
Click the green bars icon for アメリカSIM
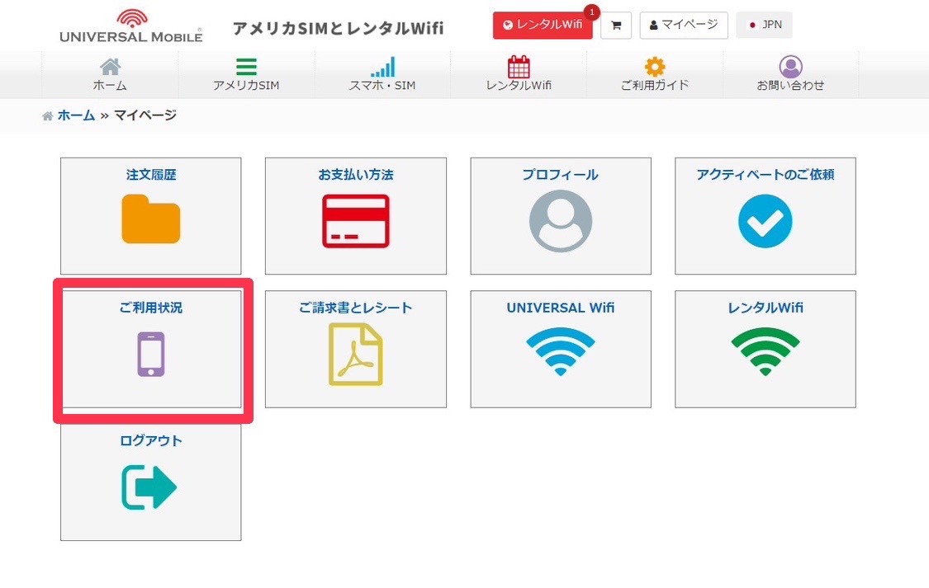click(246, 67)
